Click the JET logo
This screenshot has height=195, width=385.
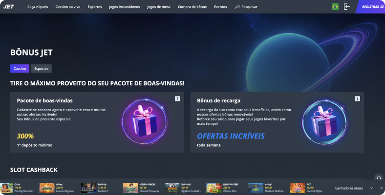[x=9, y=7]
